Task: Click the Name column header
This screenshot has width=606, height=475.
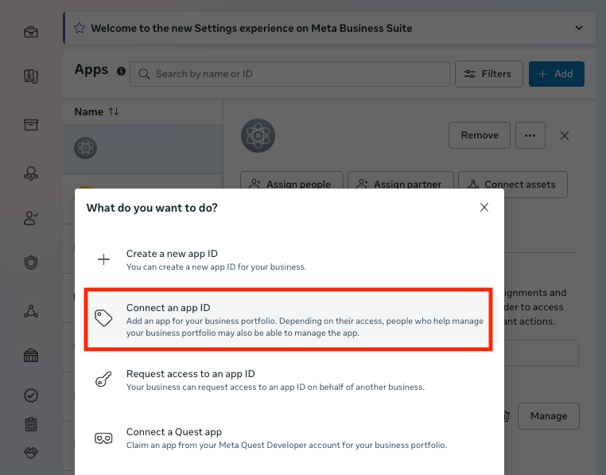Action: tap(89, 111)
